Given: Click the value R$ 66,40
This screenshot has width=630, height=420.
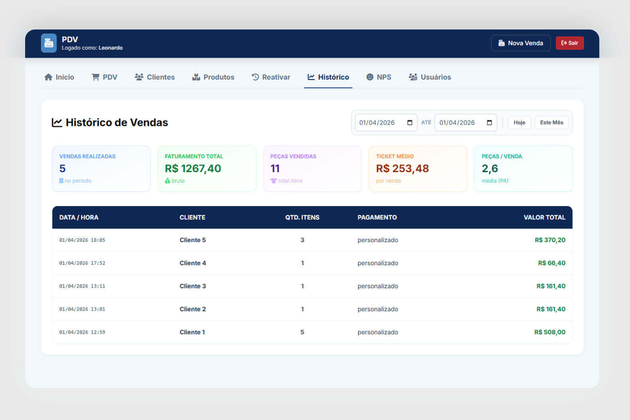Looking at the screenshot, I should tap(551, 263).
